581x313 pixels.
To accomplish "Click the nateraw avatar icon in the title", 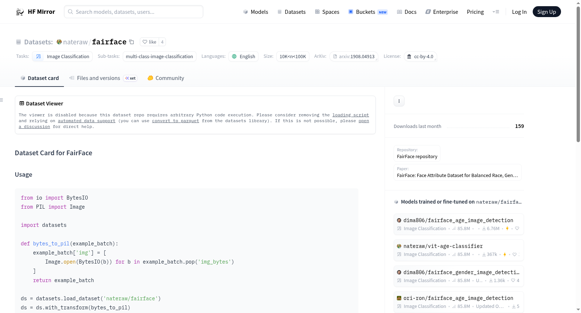I will coord(59,42).
